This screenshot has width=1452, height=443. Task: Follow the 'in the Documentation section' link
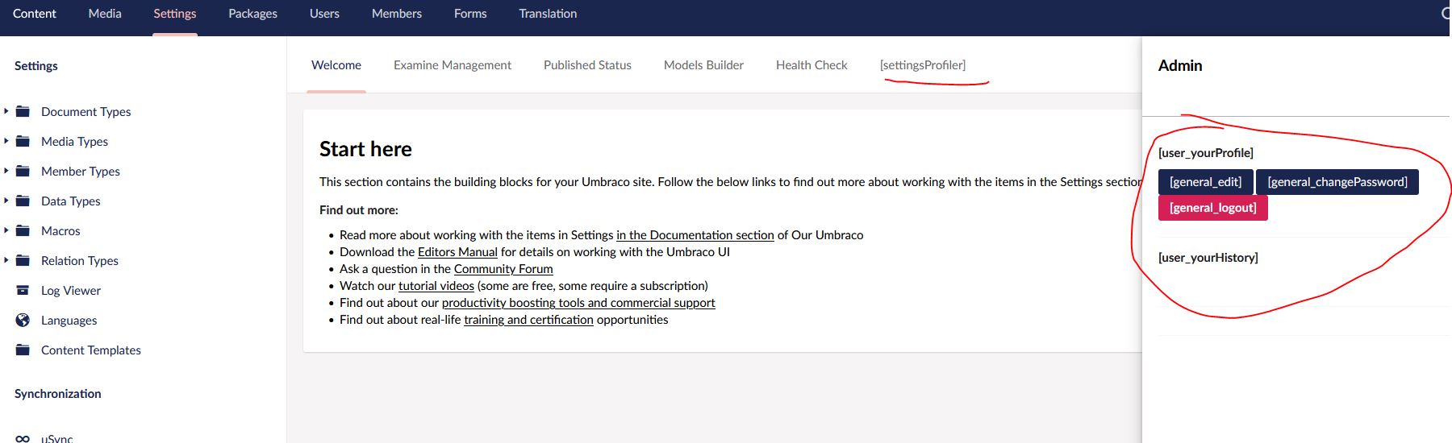pos(695,235)
